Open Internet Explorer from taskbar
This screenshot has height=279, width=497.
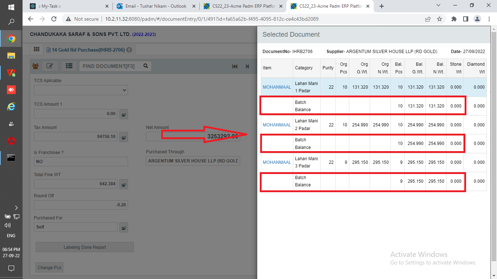point(11,106)
